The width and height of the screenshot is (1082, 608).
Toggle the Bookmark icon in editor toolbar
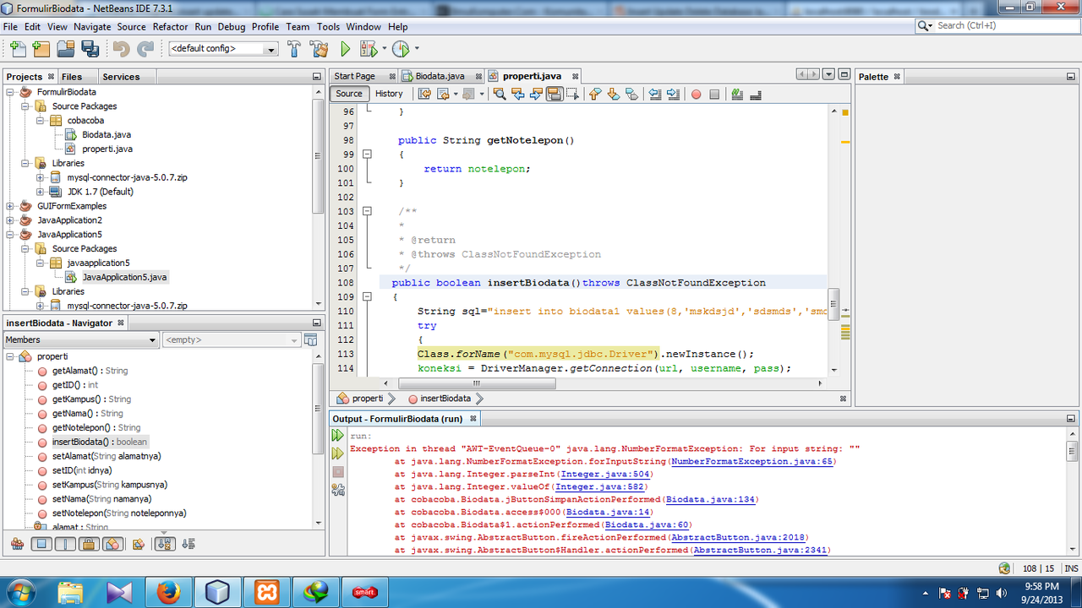632,94
